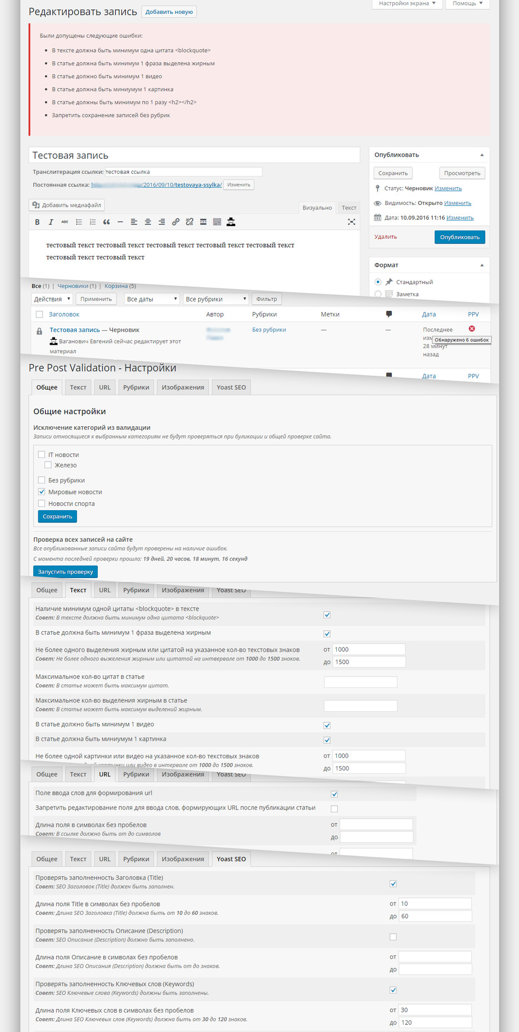519x1032 pixels.
Task: Align the editor text right
Action: [x=162, y=222]
